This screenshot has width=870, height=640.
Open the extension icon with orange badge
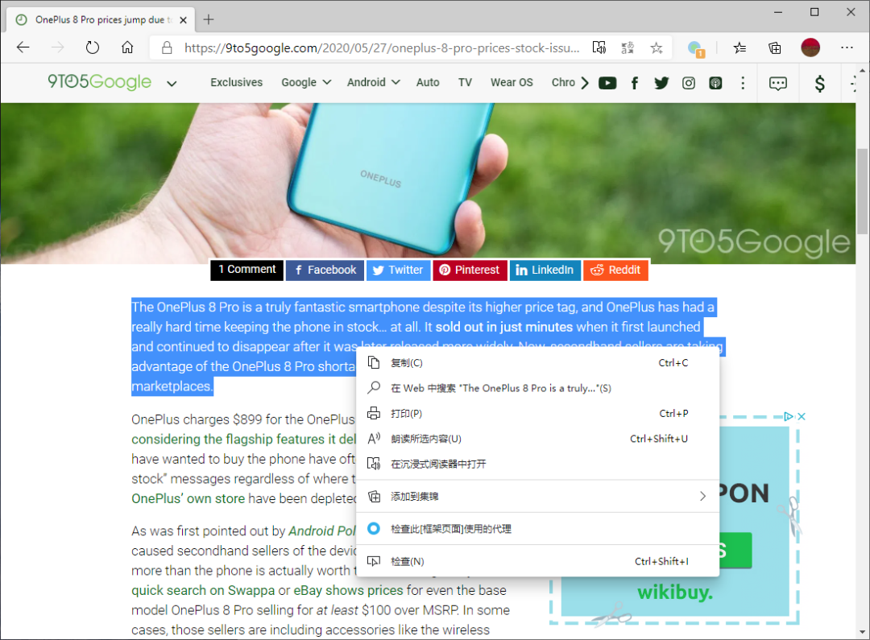click(x=696, y=49)
